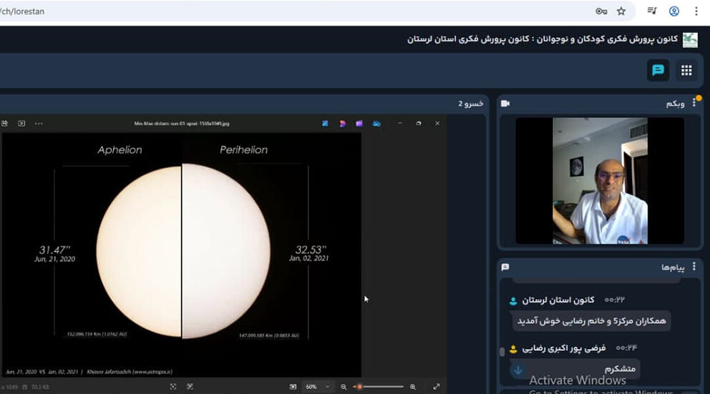Open Chrome media controls icon
Viewport: 710px width, 394px height.
pyautogui.click(x=652, y=11)
